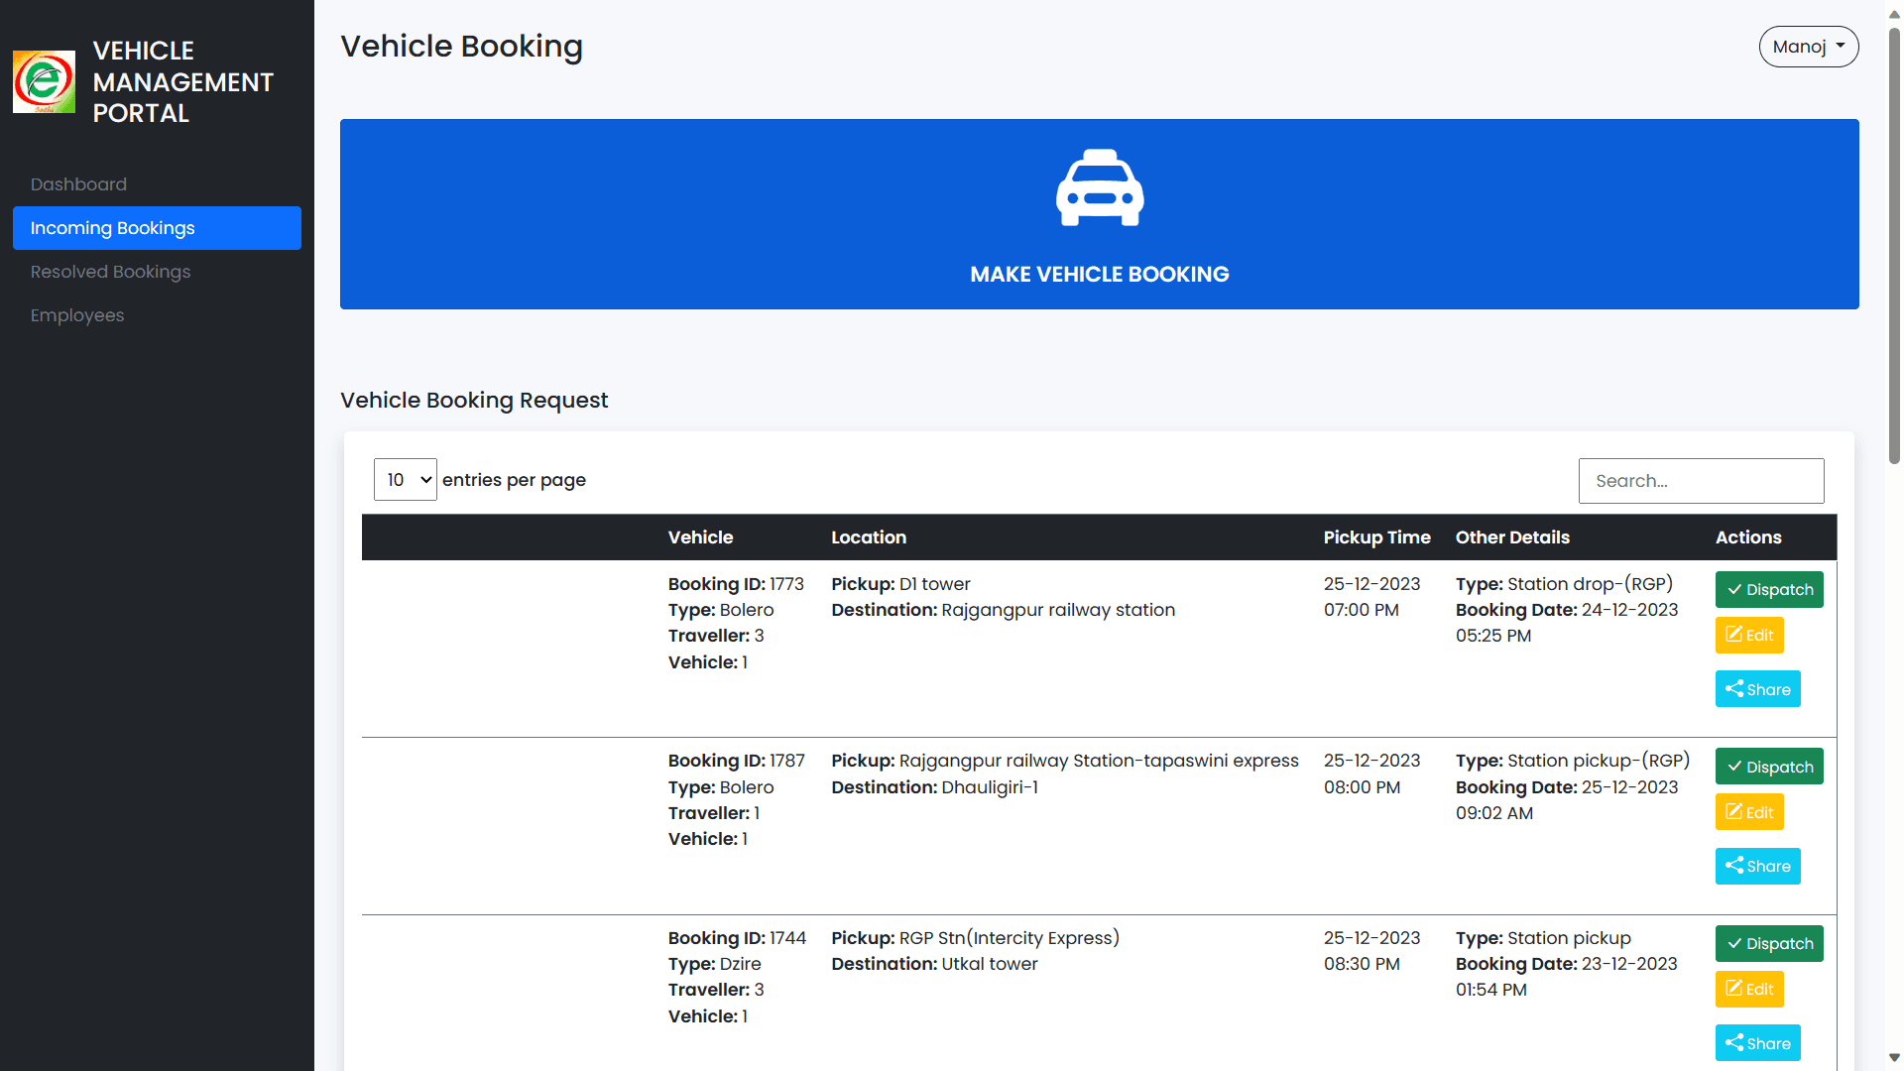Click the portal logo in sidebar
The height and width of the screenshot is (1071, 1904).
[44, 82]
